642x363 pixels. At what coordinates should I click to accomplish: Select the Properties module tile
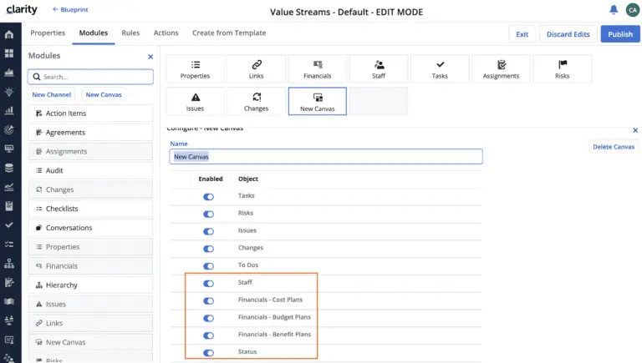click(195, 69)
